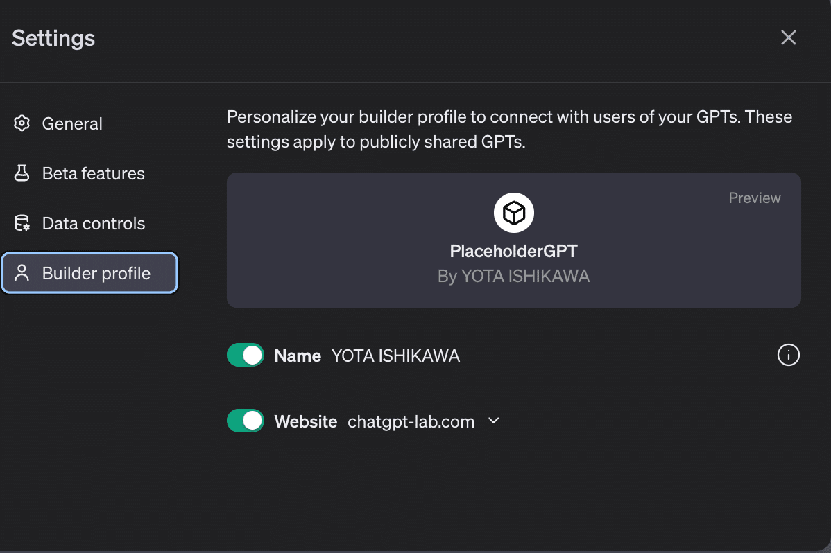Switch to the Beta features tab

coord(93,173)
